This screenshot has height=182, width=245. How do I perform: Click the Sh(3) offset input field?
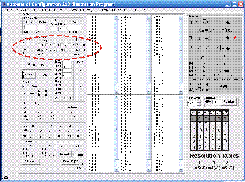coord(67,74)
